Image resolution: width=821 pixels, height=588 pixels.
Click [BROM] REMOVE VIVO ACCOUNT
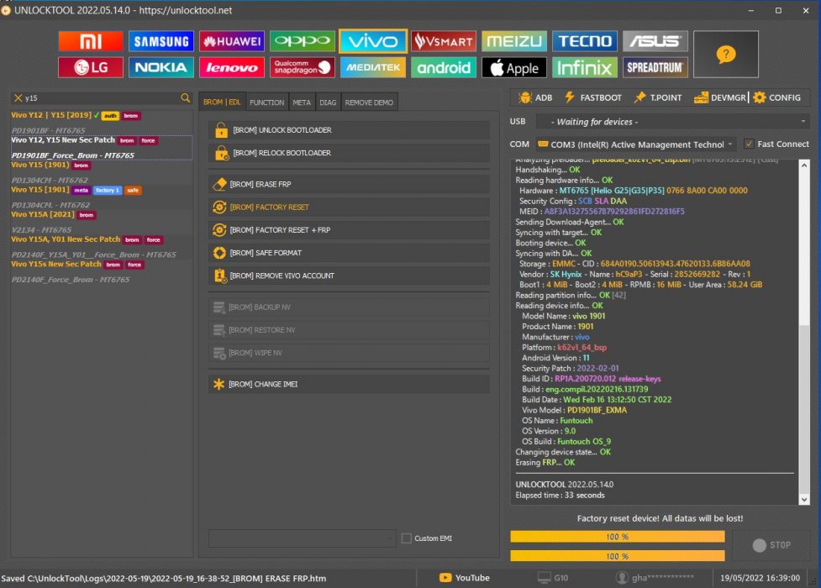click(350, 276)
